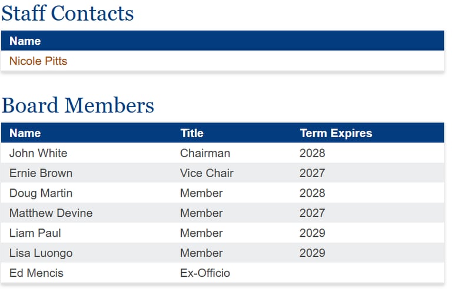Click the Ex-Officio title cell
Image resolution: width=452 pixels, height=298 pixels.
[x=205, y=273]
